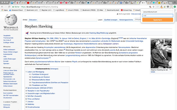Open the Als PDF herunterladen link
This screenshot has width=177, height=110.
11,95
